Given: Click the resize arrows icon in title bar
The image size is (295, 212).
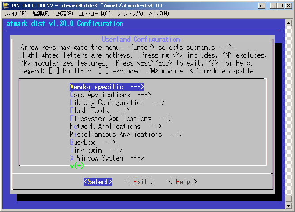Looking at the screenshot, I should 262,5.
